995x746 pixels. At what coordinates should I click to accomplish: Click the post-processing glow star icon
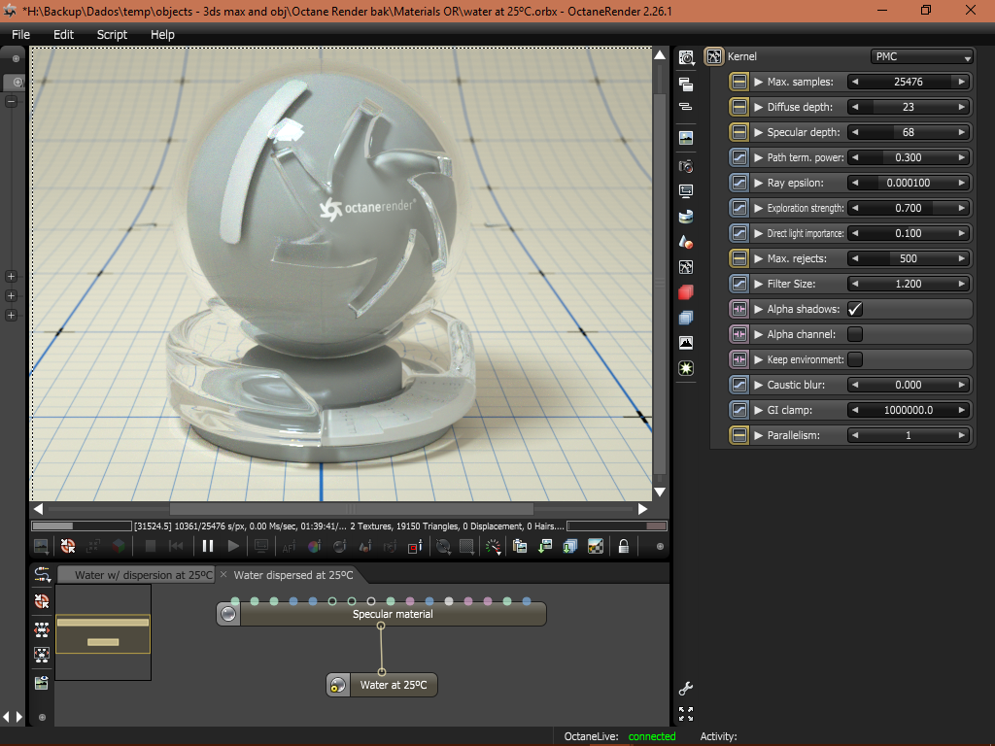pyautogui.click(x=686, y=368)
